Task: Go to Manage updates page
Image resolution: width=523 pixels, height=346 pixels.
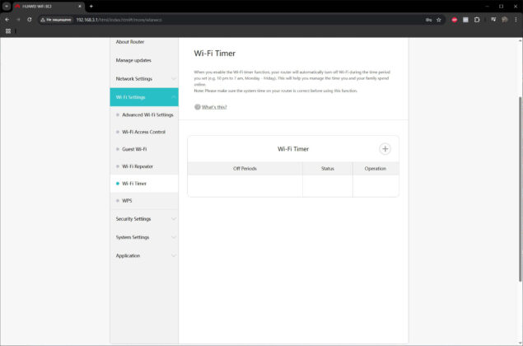Action: coord(133,60)
